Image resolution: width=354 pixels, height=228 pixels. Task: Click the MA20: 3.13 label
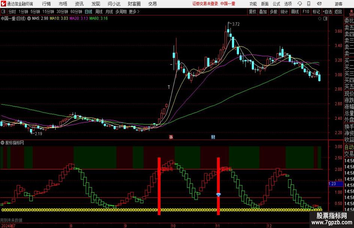pos(79,18)
